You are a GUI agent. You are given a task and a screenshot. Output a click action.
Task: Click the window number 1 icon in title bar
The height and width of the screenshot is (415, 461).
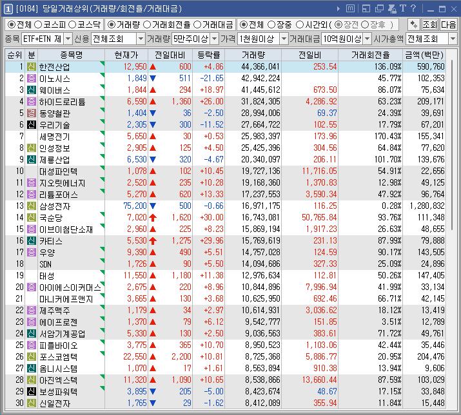click(8, 9)
